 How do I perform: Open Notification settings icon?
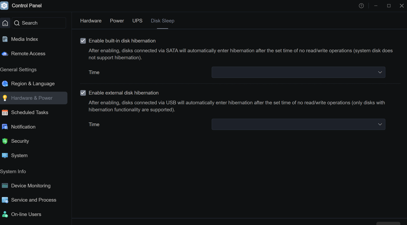coord(5,127)
